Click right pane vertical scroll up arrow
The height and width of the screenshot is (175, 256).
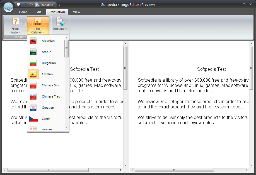[251, 43]
